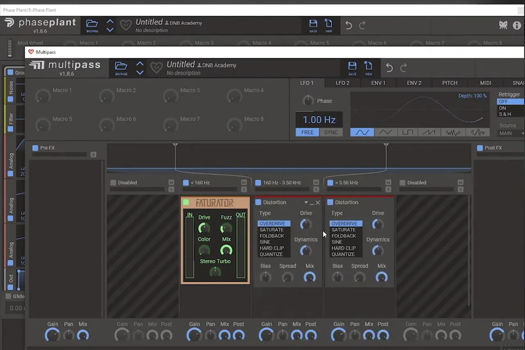Undo the last Multipass change
The height and width of the screenshot is (350, 525).
389,68
